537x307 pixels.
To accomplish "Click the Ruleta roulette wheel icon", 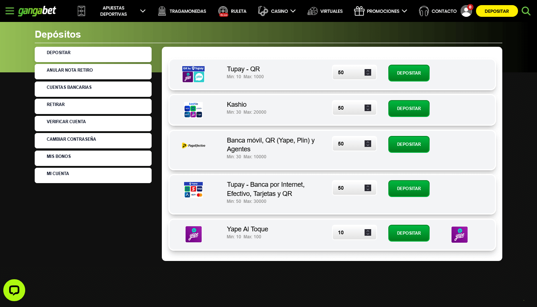I will pyautogui.click(x=223, y=11).
